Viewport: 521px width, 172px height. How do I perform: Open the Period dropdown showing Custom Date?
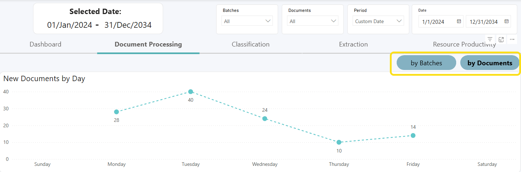click(x=378, y=21)
